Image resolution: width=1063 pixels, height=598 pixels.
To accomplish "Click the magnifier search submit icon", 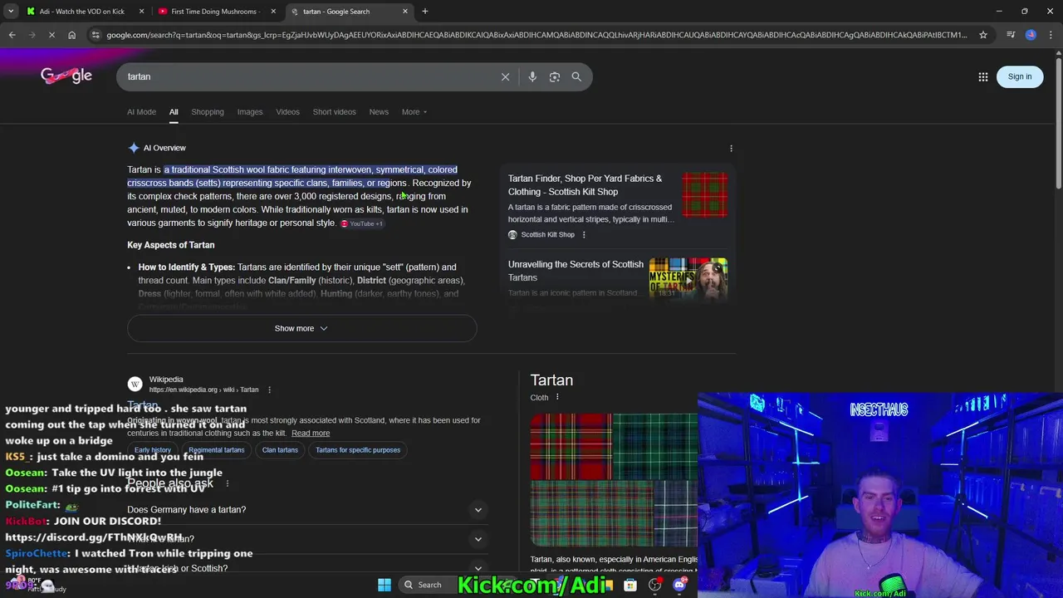I will point(576,76).
